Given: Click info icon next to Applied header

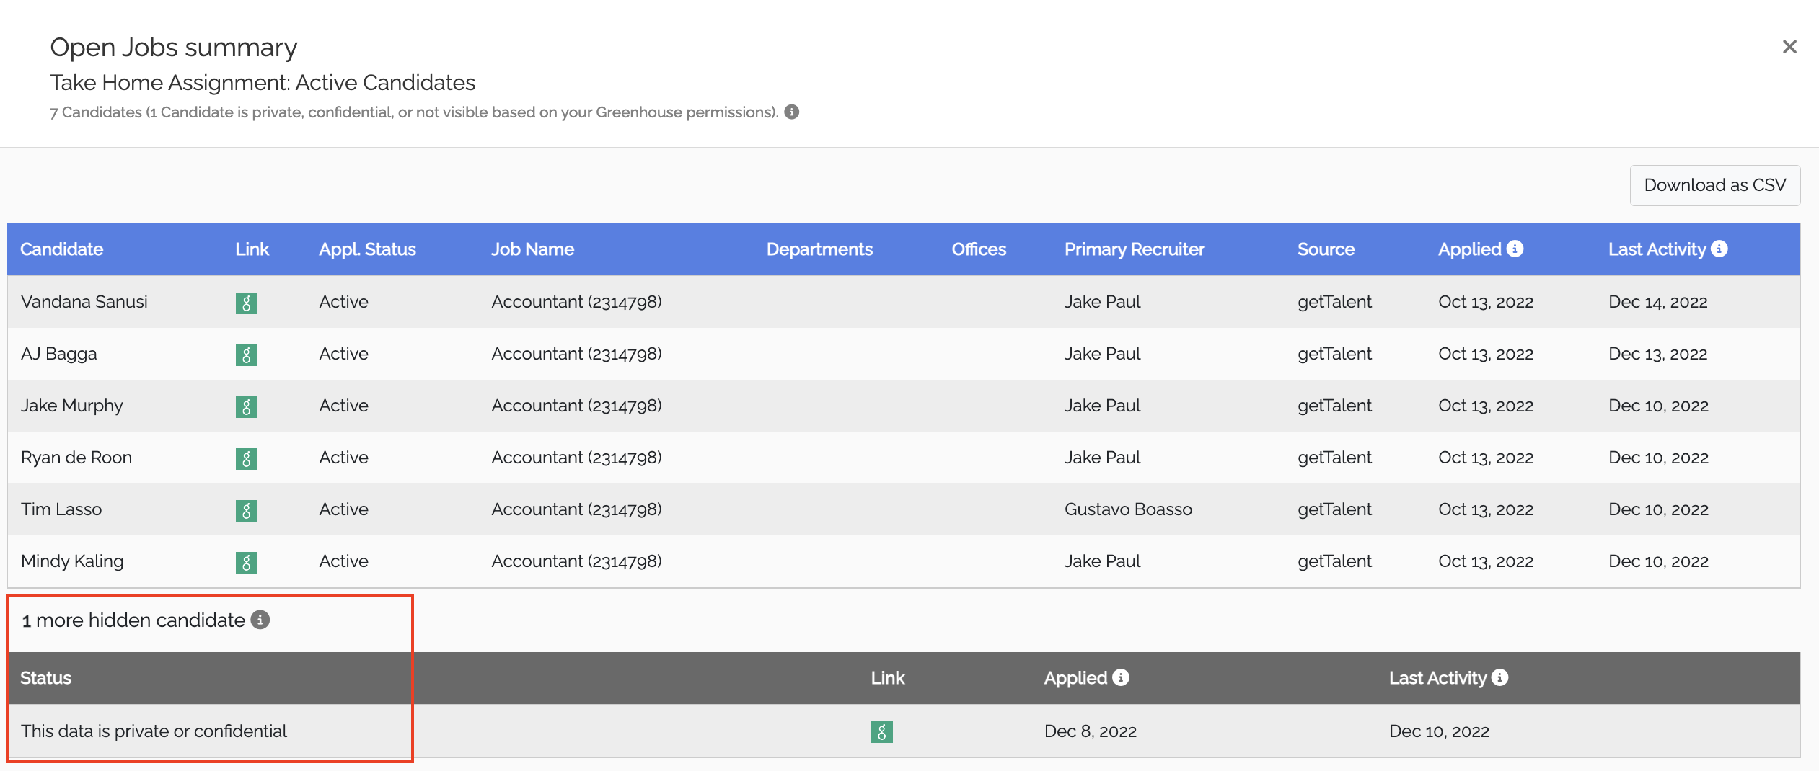Looking at the screenshot, I should (1515, 249).
